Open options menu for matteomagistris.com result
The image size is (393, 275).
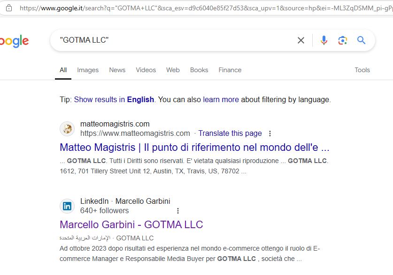[270, 134]
